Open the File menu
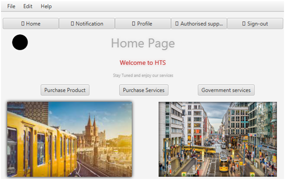The image size is (285, 180). [11, 6]
